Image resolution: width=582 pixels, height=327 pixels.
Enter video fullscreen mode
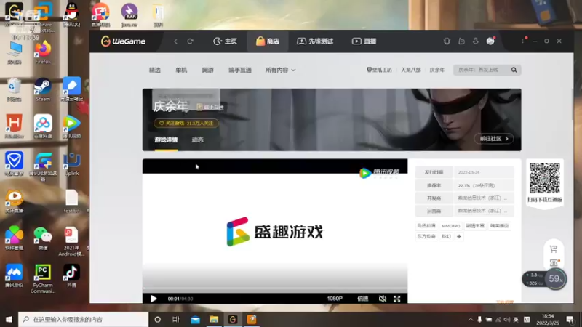397,299
